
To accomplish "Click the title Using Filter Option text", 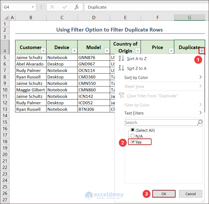I will pyautogui.click(x=110, y=30).
